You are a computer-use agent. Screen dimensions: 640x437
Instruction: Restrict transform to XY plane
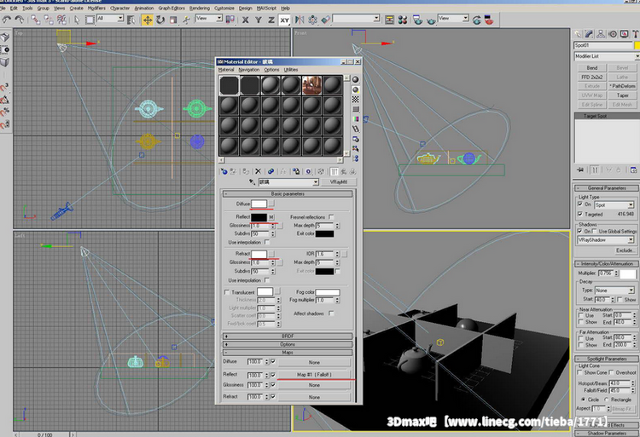(284, 20)
